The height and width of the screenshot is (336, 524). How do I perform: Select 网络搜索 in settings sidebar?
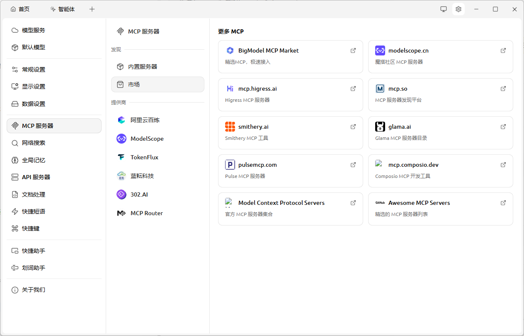point(33,143)
